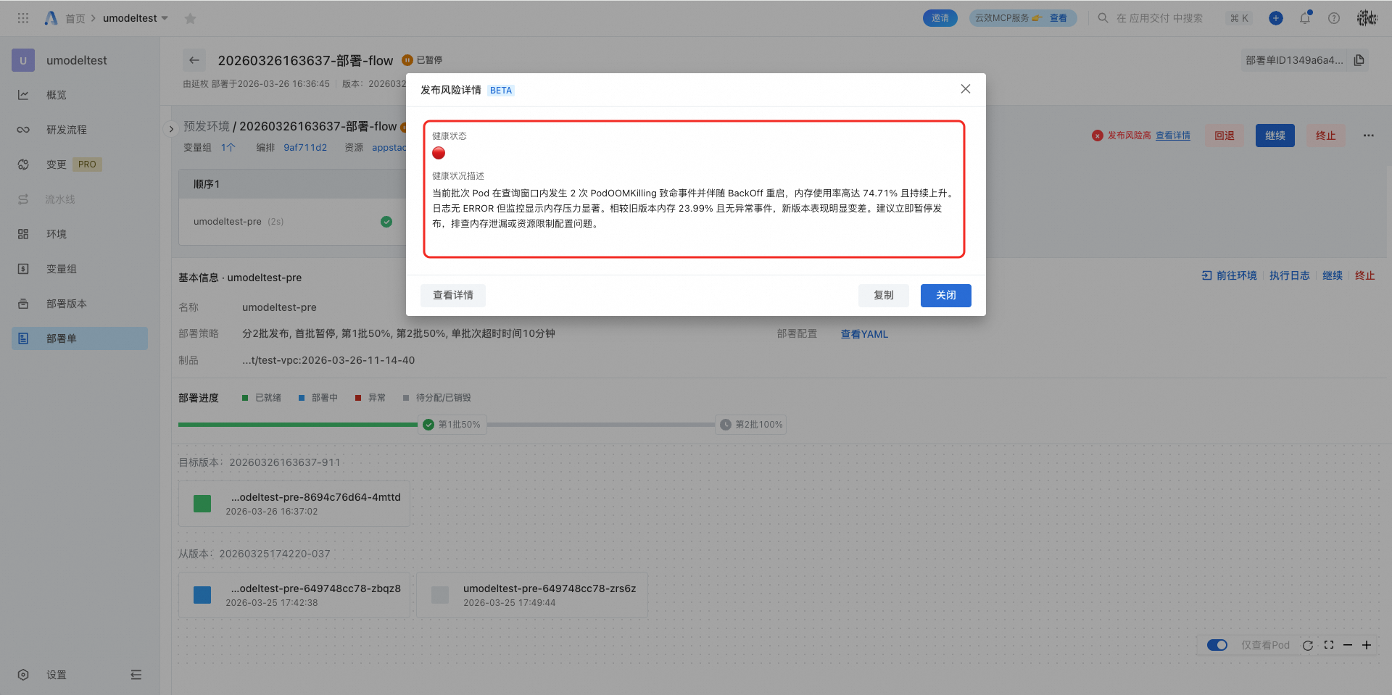Screen dimensions: 1392x695
Task: Refresh the deployment pod view
Action: pos(1308,645)
